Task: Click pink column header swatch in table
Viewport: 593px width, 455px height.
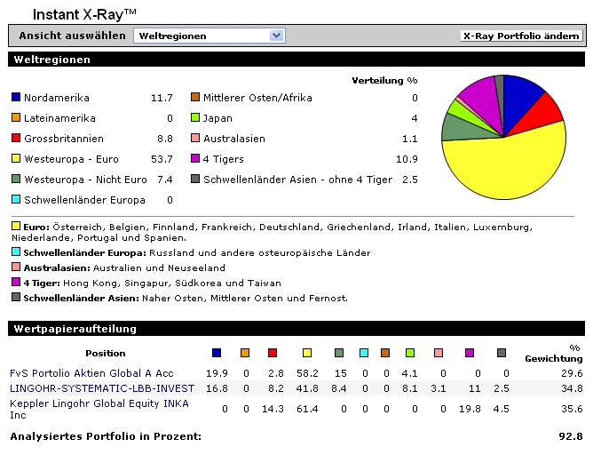Action: (439, 353)
